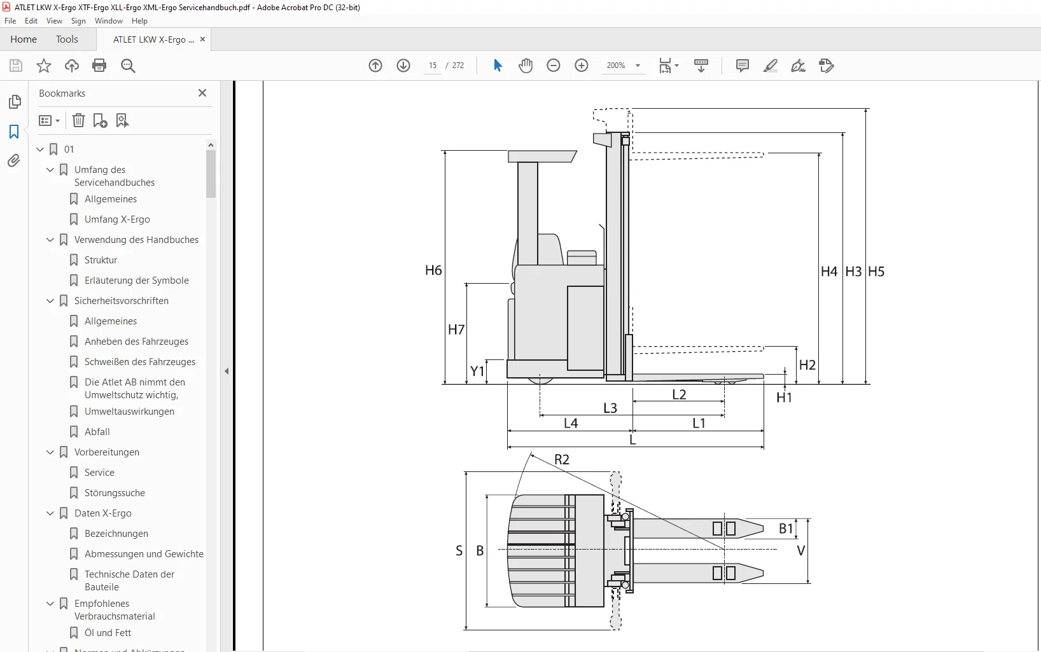
Task: Close the Bookmarks panel
Action: [202, 93]
